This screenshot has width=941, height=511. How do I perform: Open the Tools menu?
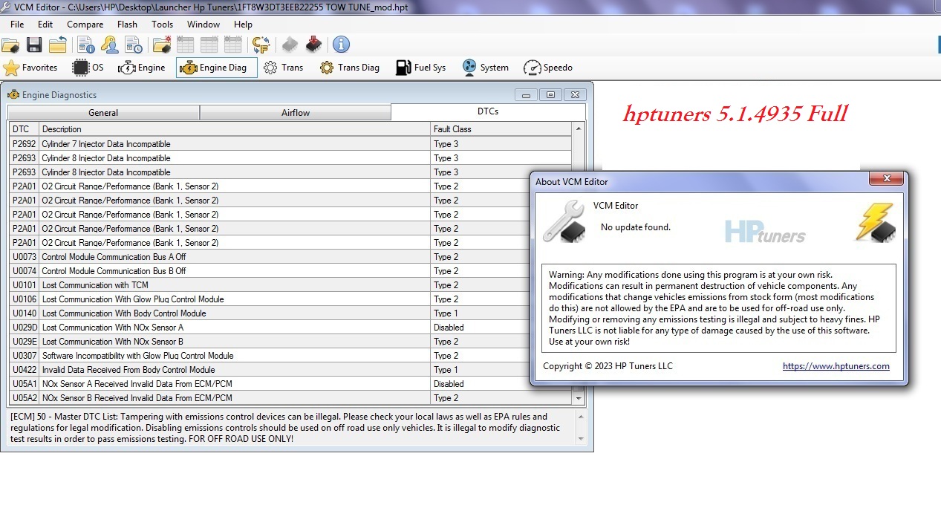click(162, 25)
